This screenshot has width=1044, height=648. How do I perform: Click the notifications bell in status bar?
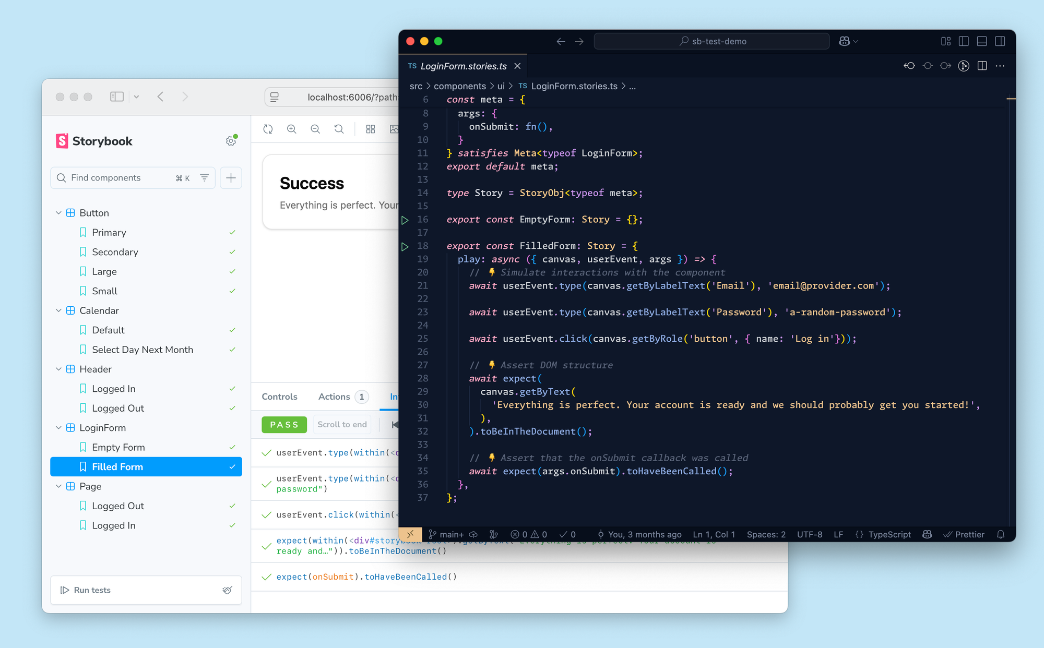pyautogui.click(x=1001, y=534)
